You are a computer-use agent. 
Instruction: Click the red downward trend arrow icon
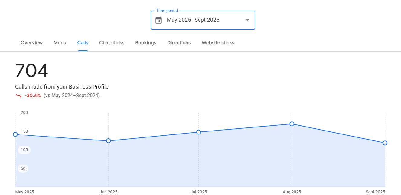(19, 96)
